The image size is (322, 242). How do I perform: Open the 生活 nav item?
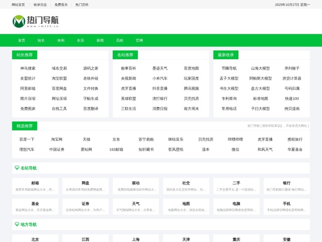pos(80,40)
